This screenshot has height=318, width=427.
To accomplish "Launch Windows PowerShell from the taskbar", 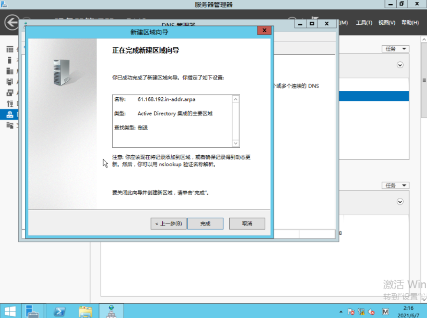I will [59, 311].
